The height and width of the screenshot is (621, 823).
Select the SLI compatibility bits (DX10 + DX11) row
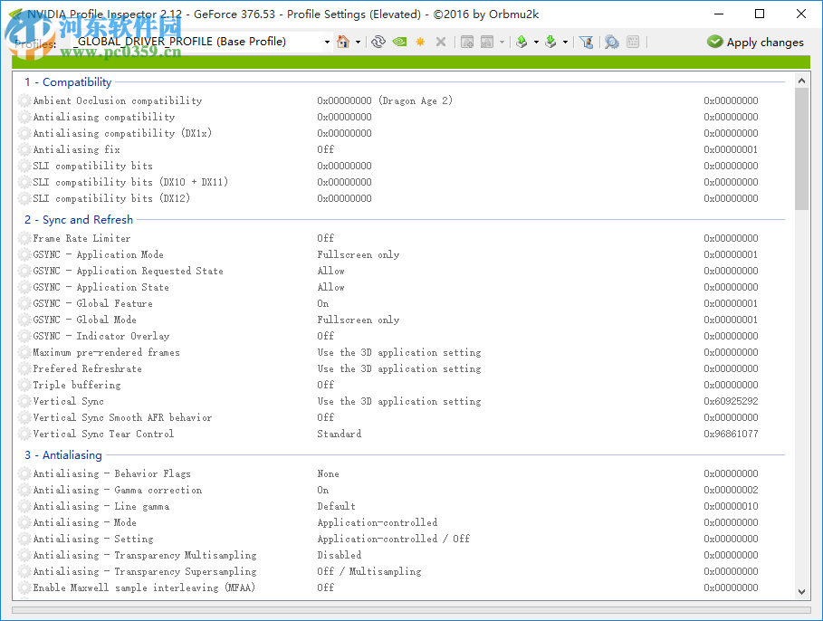pos(401,182)
